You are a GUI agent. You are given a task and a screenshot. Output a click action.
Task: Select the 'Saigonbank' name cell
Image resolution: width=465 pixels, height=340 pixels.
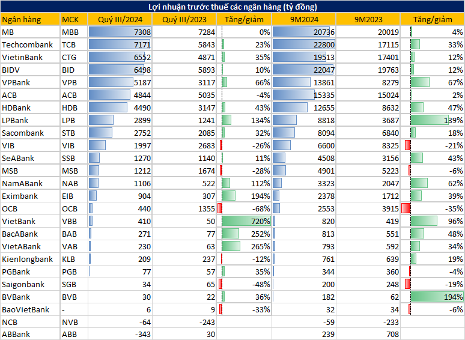click(30, 284)
